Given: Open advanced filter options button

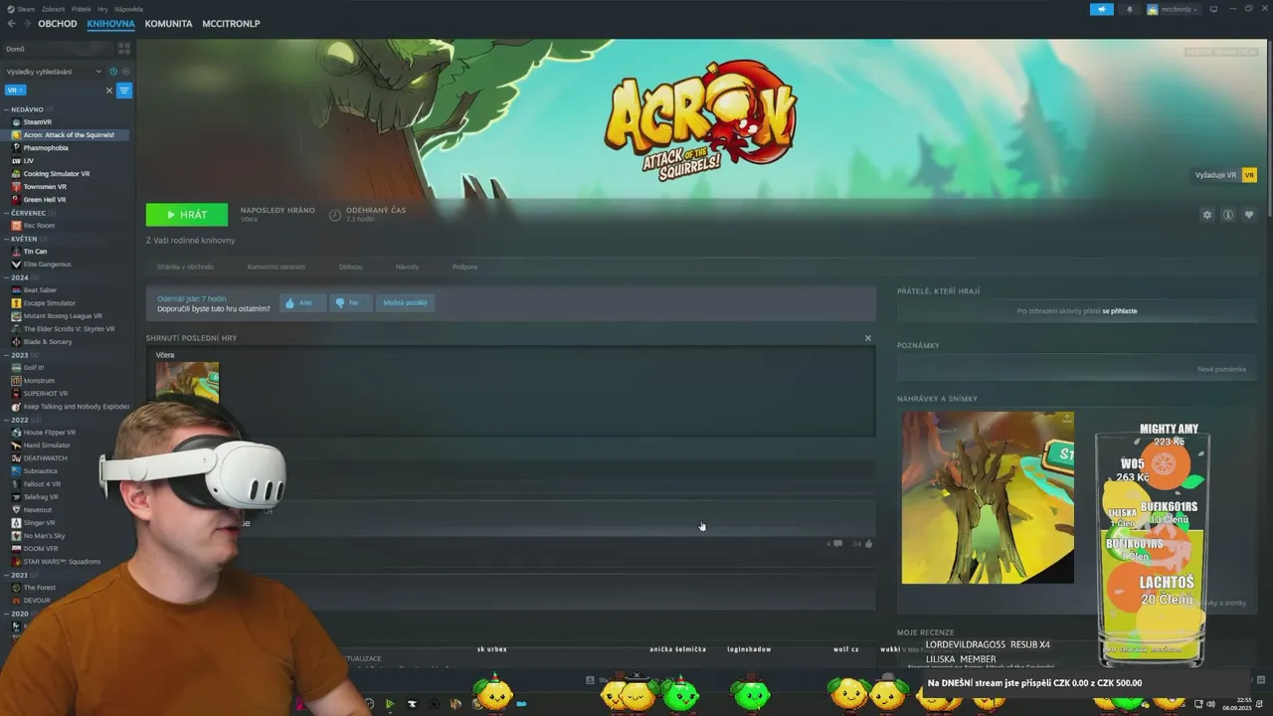Looking at the screenshot, I should 124,89.
